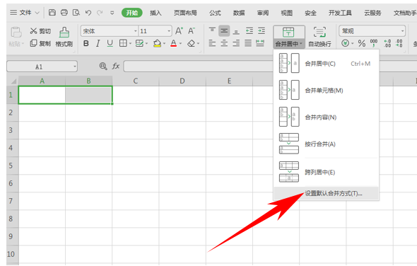Open the 数据 tab
417x266 pixels.
coord(239,13)
